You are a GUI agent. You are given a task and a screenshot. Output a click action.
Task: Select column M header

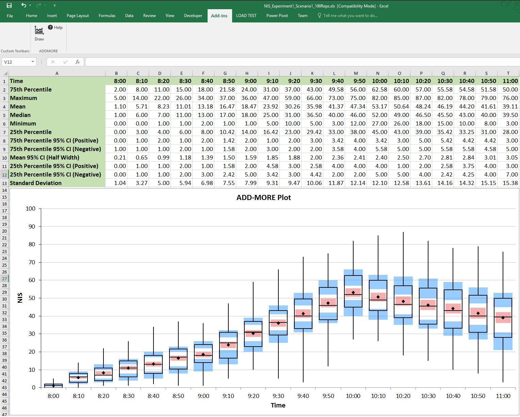pyautogui.click(x=356, y=73)
